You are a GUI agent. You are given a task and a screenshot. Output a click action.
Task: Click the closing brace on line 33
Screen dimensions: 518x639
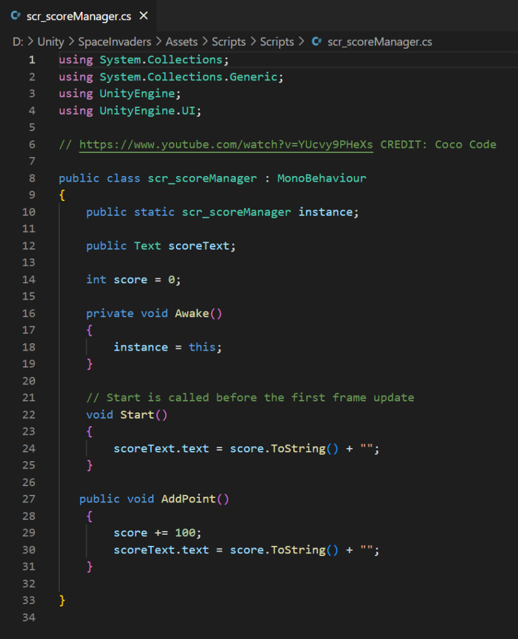click(x=62, y=600)
